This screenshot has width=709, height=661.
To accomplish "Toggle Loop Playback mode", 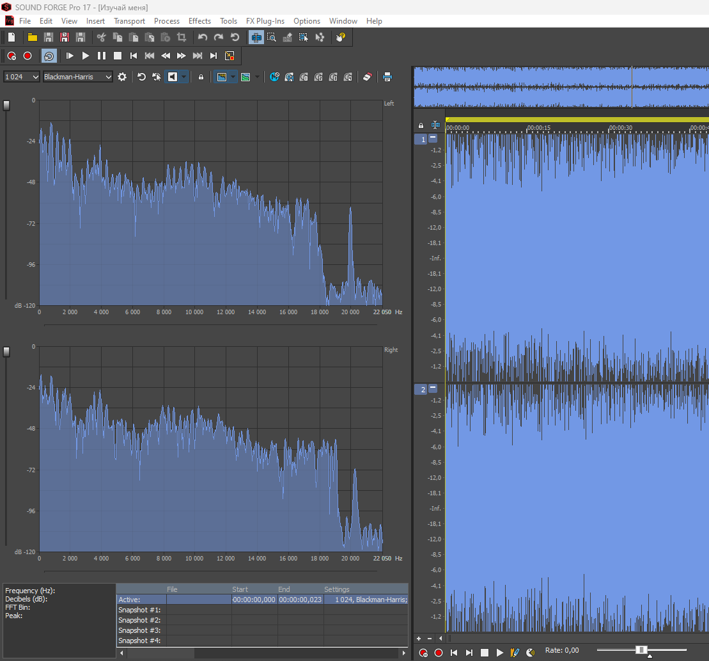I will click(x=49, y=56).
